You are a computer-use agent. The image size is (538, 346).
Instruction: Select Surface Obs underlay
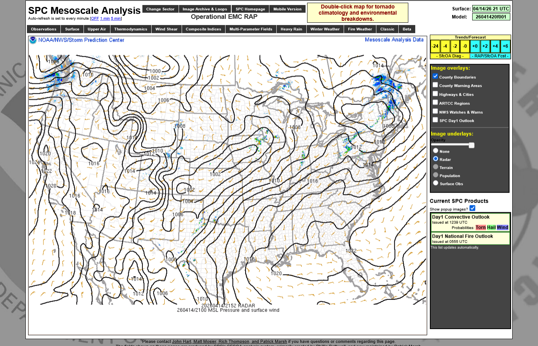pyautogui.click(x=436, y=183)
